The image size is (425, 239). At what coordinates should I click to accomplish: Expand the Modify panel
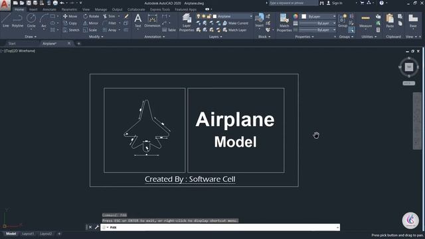[96, 37]
